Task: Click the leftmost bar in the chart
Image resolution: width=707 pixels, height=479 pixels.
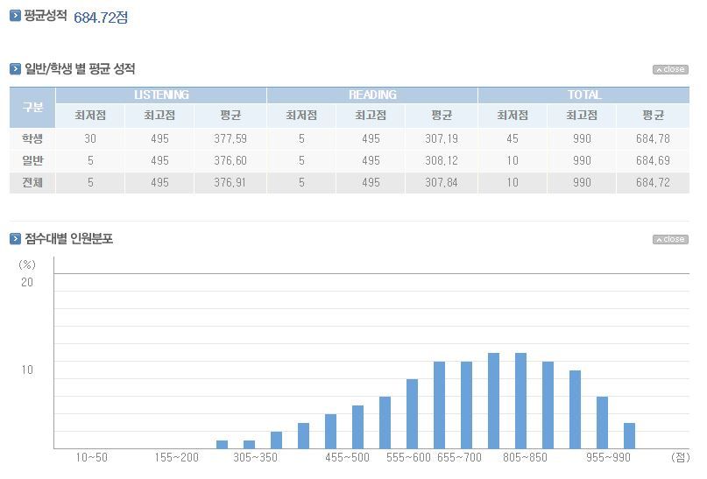Action: pyautogui.click(x=222, y=444)
